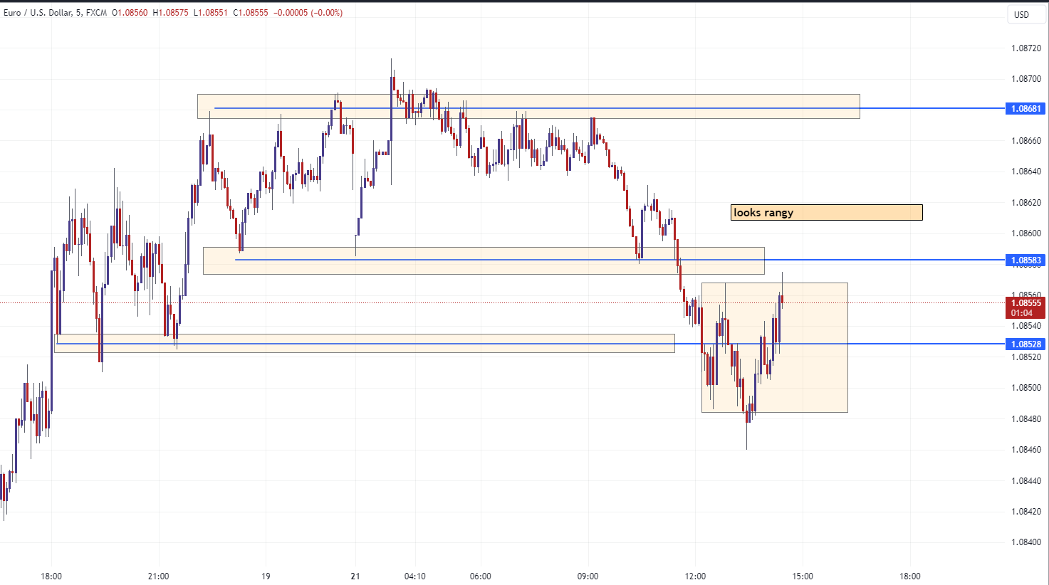Image resolution: width=1049 pixels, height=585 pixels.
Task: Click the 1.08681 blue price label
Action: (x=1025, y=109)
